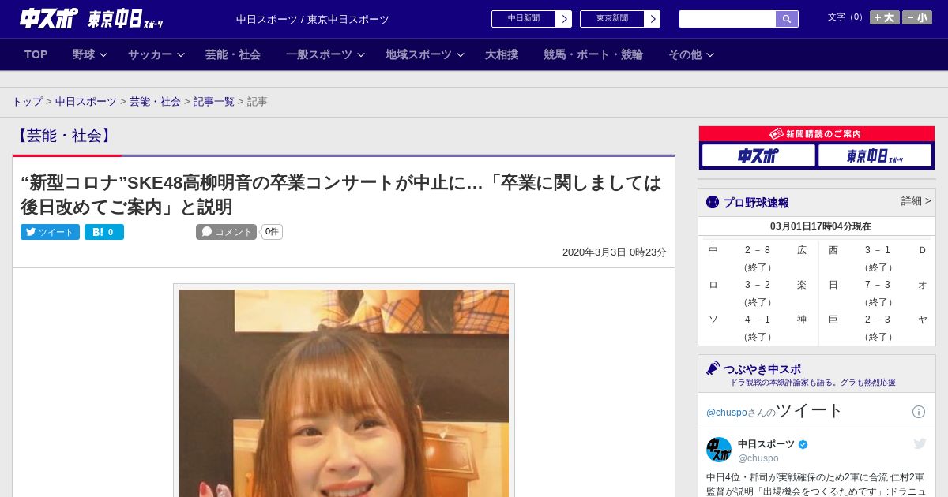Bookmark article with Hatena B! button
This screenshot has width=948, height=497.
tap(104, 232)
